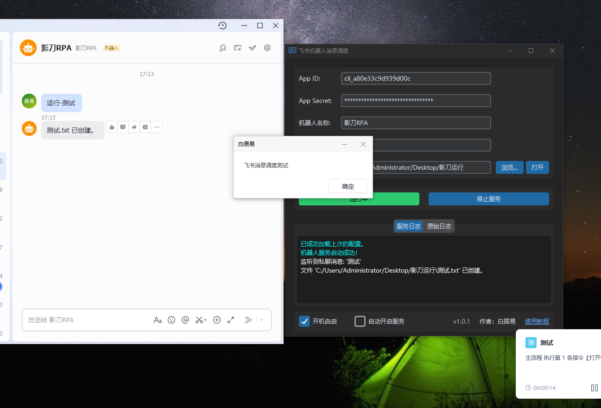
Task: Open more actions menu on the message
Action: (x=157, y=127)
